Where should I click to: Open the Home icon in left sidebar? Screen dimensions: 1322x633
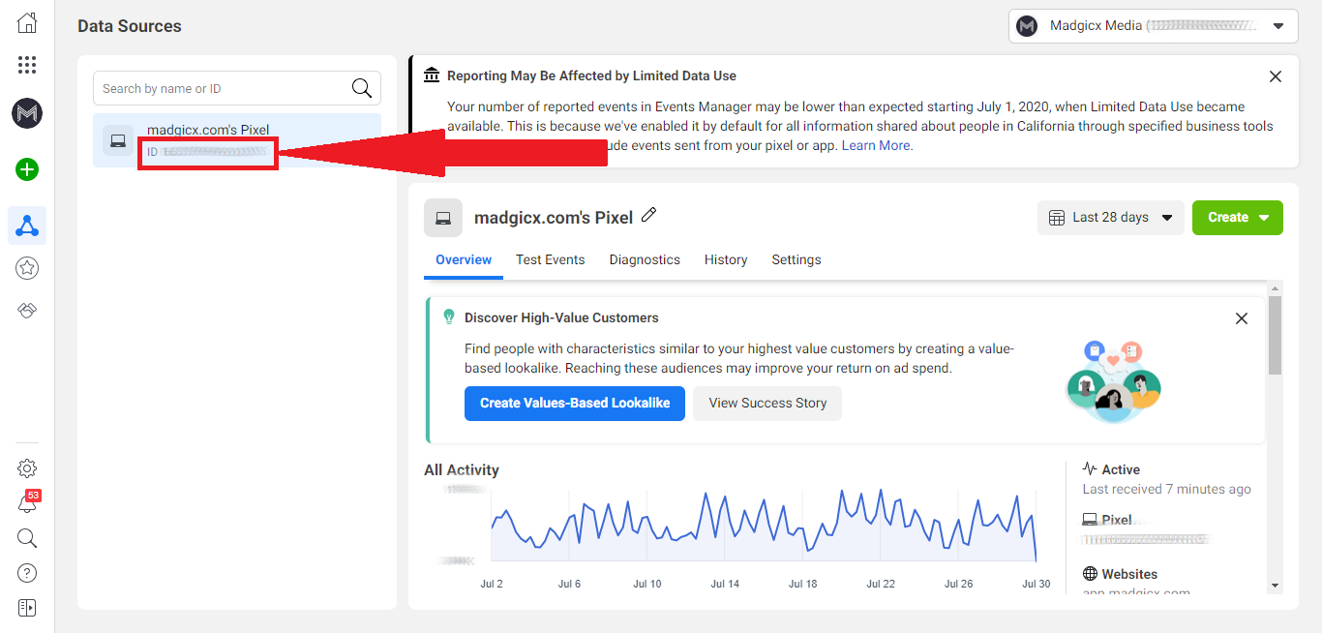coord(27,23)
